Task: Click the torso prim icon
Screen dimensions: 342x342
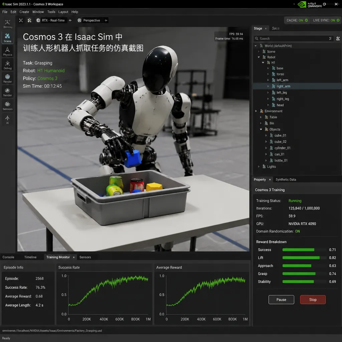Action: [274, 74]
